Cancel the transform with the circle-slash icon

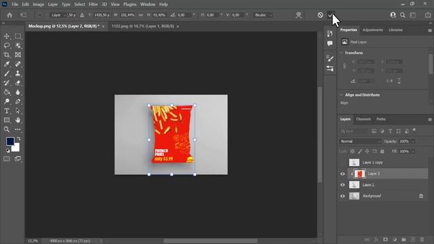tap(320, 15)
